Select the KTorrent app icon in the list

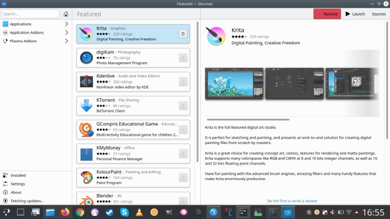[x=87, y=106]
